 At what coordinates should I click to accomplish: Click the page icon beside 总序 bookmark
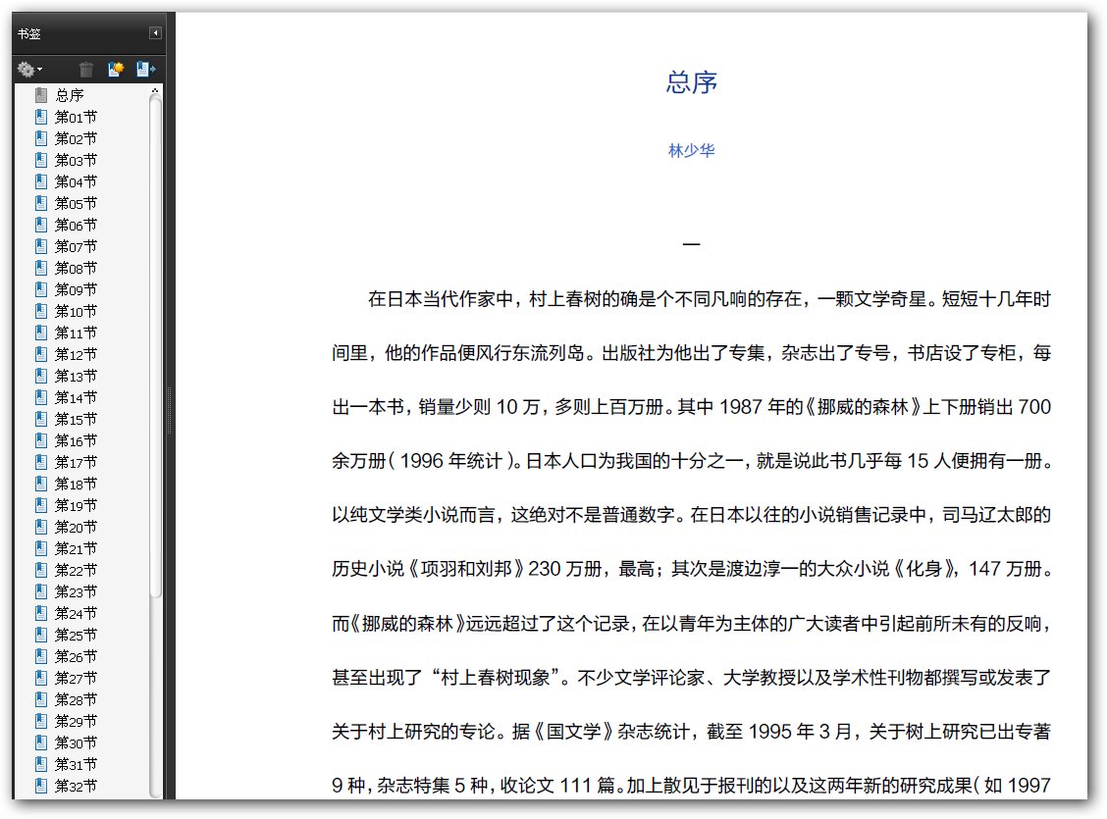(41, 95)
